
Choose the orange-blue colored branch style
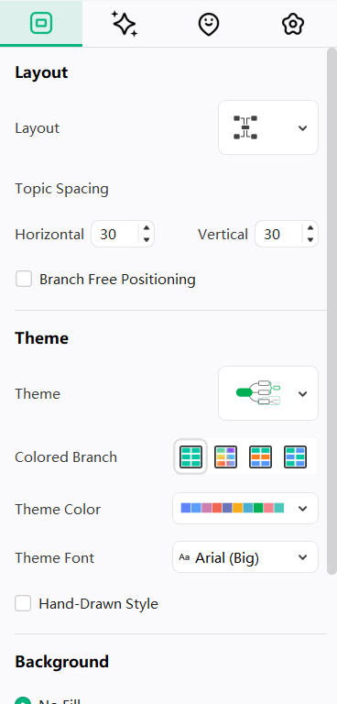pyautogui.click(x=260, y=457)
